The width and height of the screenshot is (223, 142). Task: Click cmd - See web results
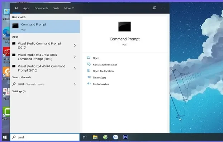pyautogui.click(x=45, y=84)
